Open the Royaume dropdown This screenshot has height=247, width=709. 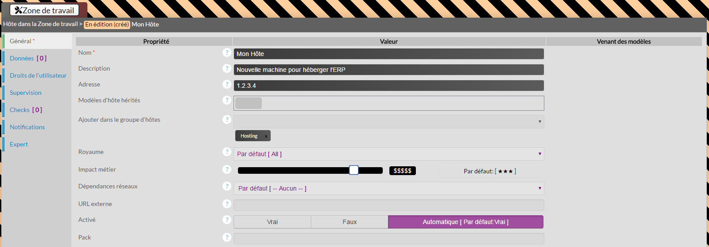click(x=388, y=154)
